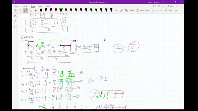Viewport: 198px width, 111px height.
Task: Switch to the Insert tab
Action: click(x=25, y=6)
